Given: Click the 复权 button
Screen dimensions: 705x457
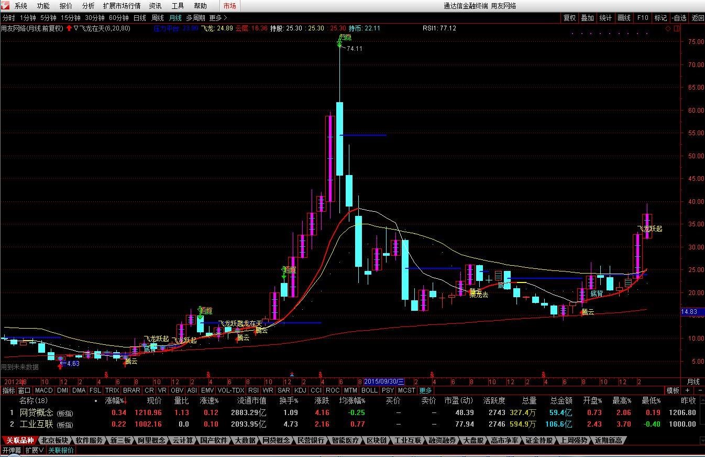Looking at the screenshot, I should coord(569,18).
